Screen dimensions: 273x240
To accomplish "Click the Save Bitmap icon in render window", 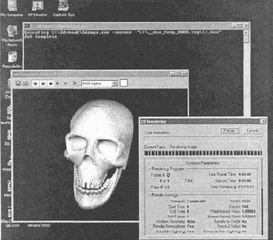I will pyautogui.click(x=18, y=83).
